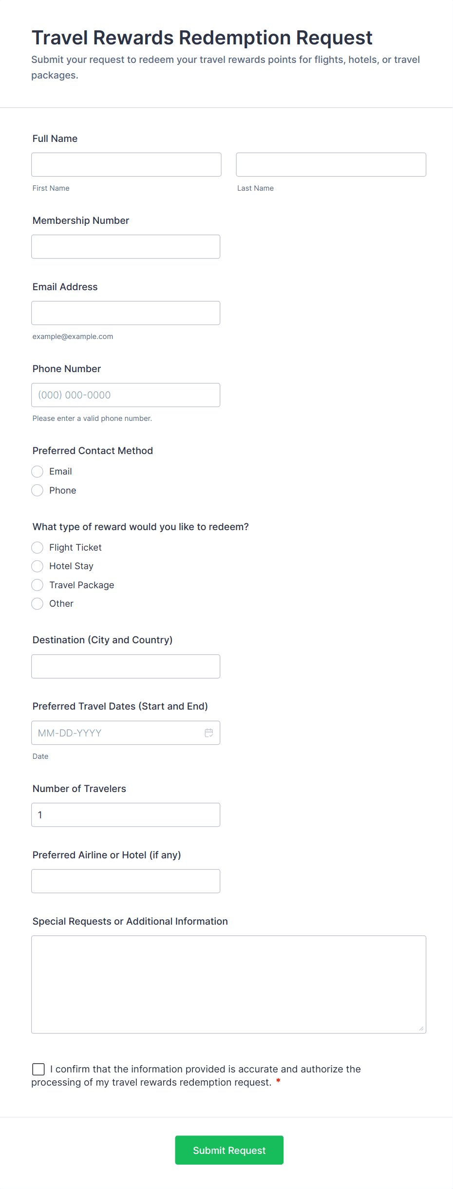Select Email as preferred contact method

[38, 472]
